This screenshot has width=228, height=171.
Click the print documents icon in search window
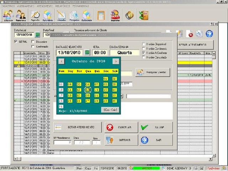coord(199,33)
